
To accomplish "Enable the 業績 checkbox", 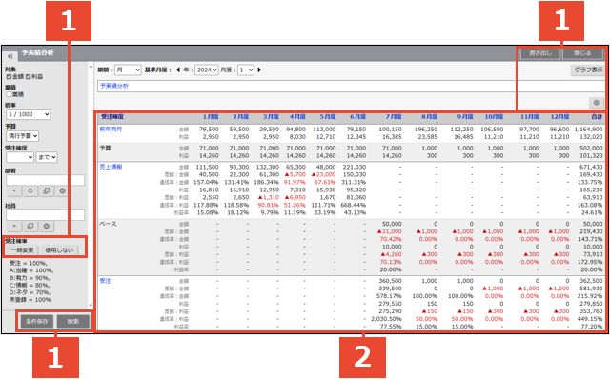I will [x=9, y=94].
